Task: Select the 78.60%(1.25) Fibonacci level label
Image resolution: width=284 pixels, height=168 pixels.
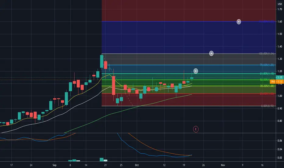Action: click(x=267, y=65)
